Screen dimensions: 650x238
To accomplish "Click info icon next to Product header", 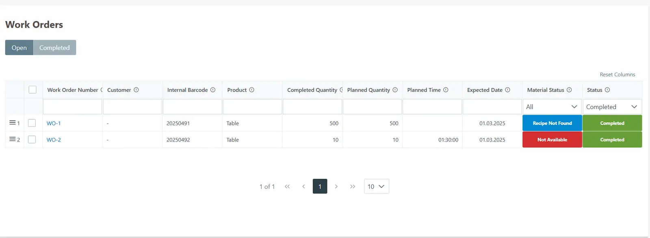I will [251, 90].
